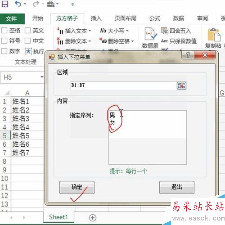Click the 复制粘 clipboard icon
This screenshot has height=225, width=225.
[214, 35]
